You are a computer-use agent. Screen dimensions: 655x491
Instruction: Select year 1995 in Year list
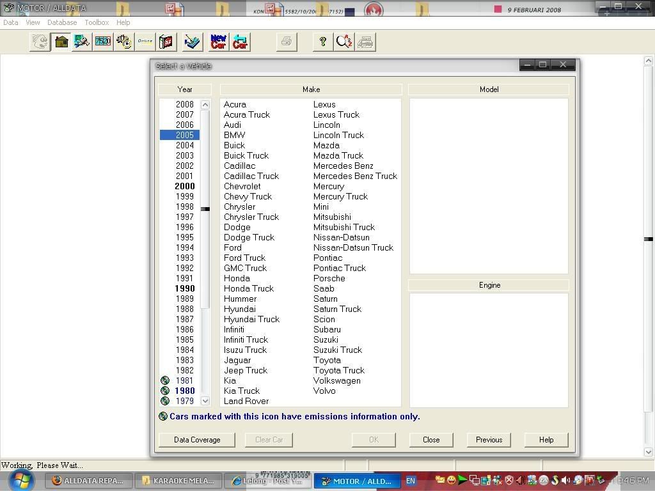(185, 237)
